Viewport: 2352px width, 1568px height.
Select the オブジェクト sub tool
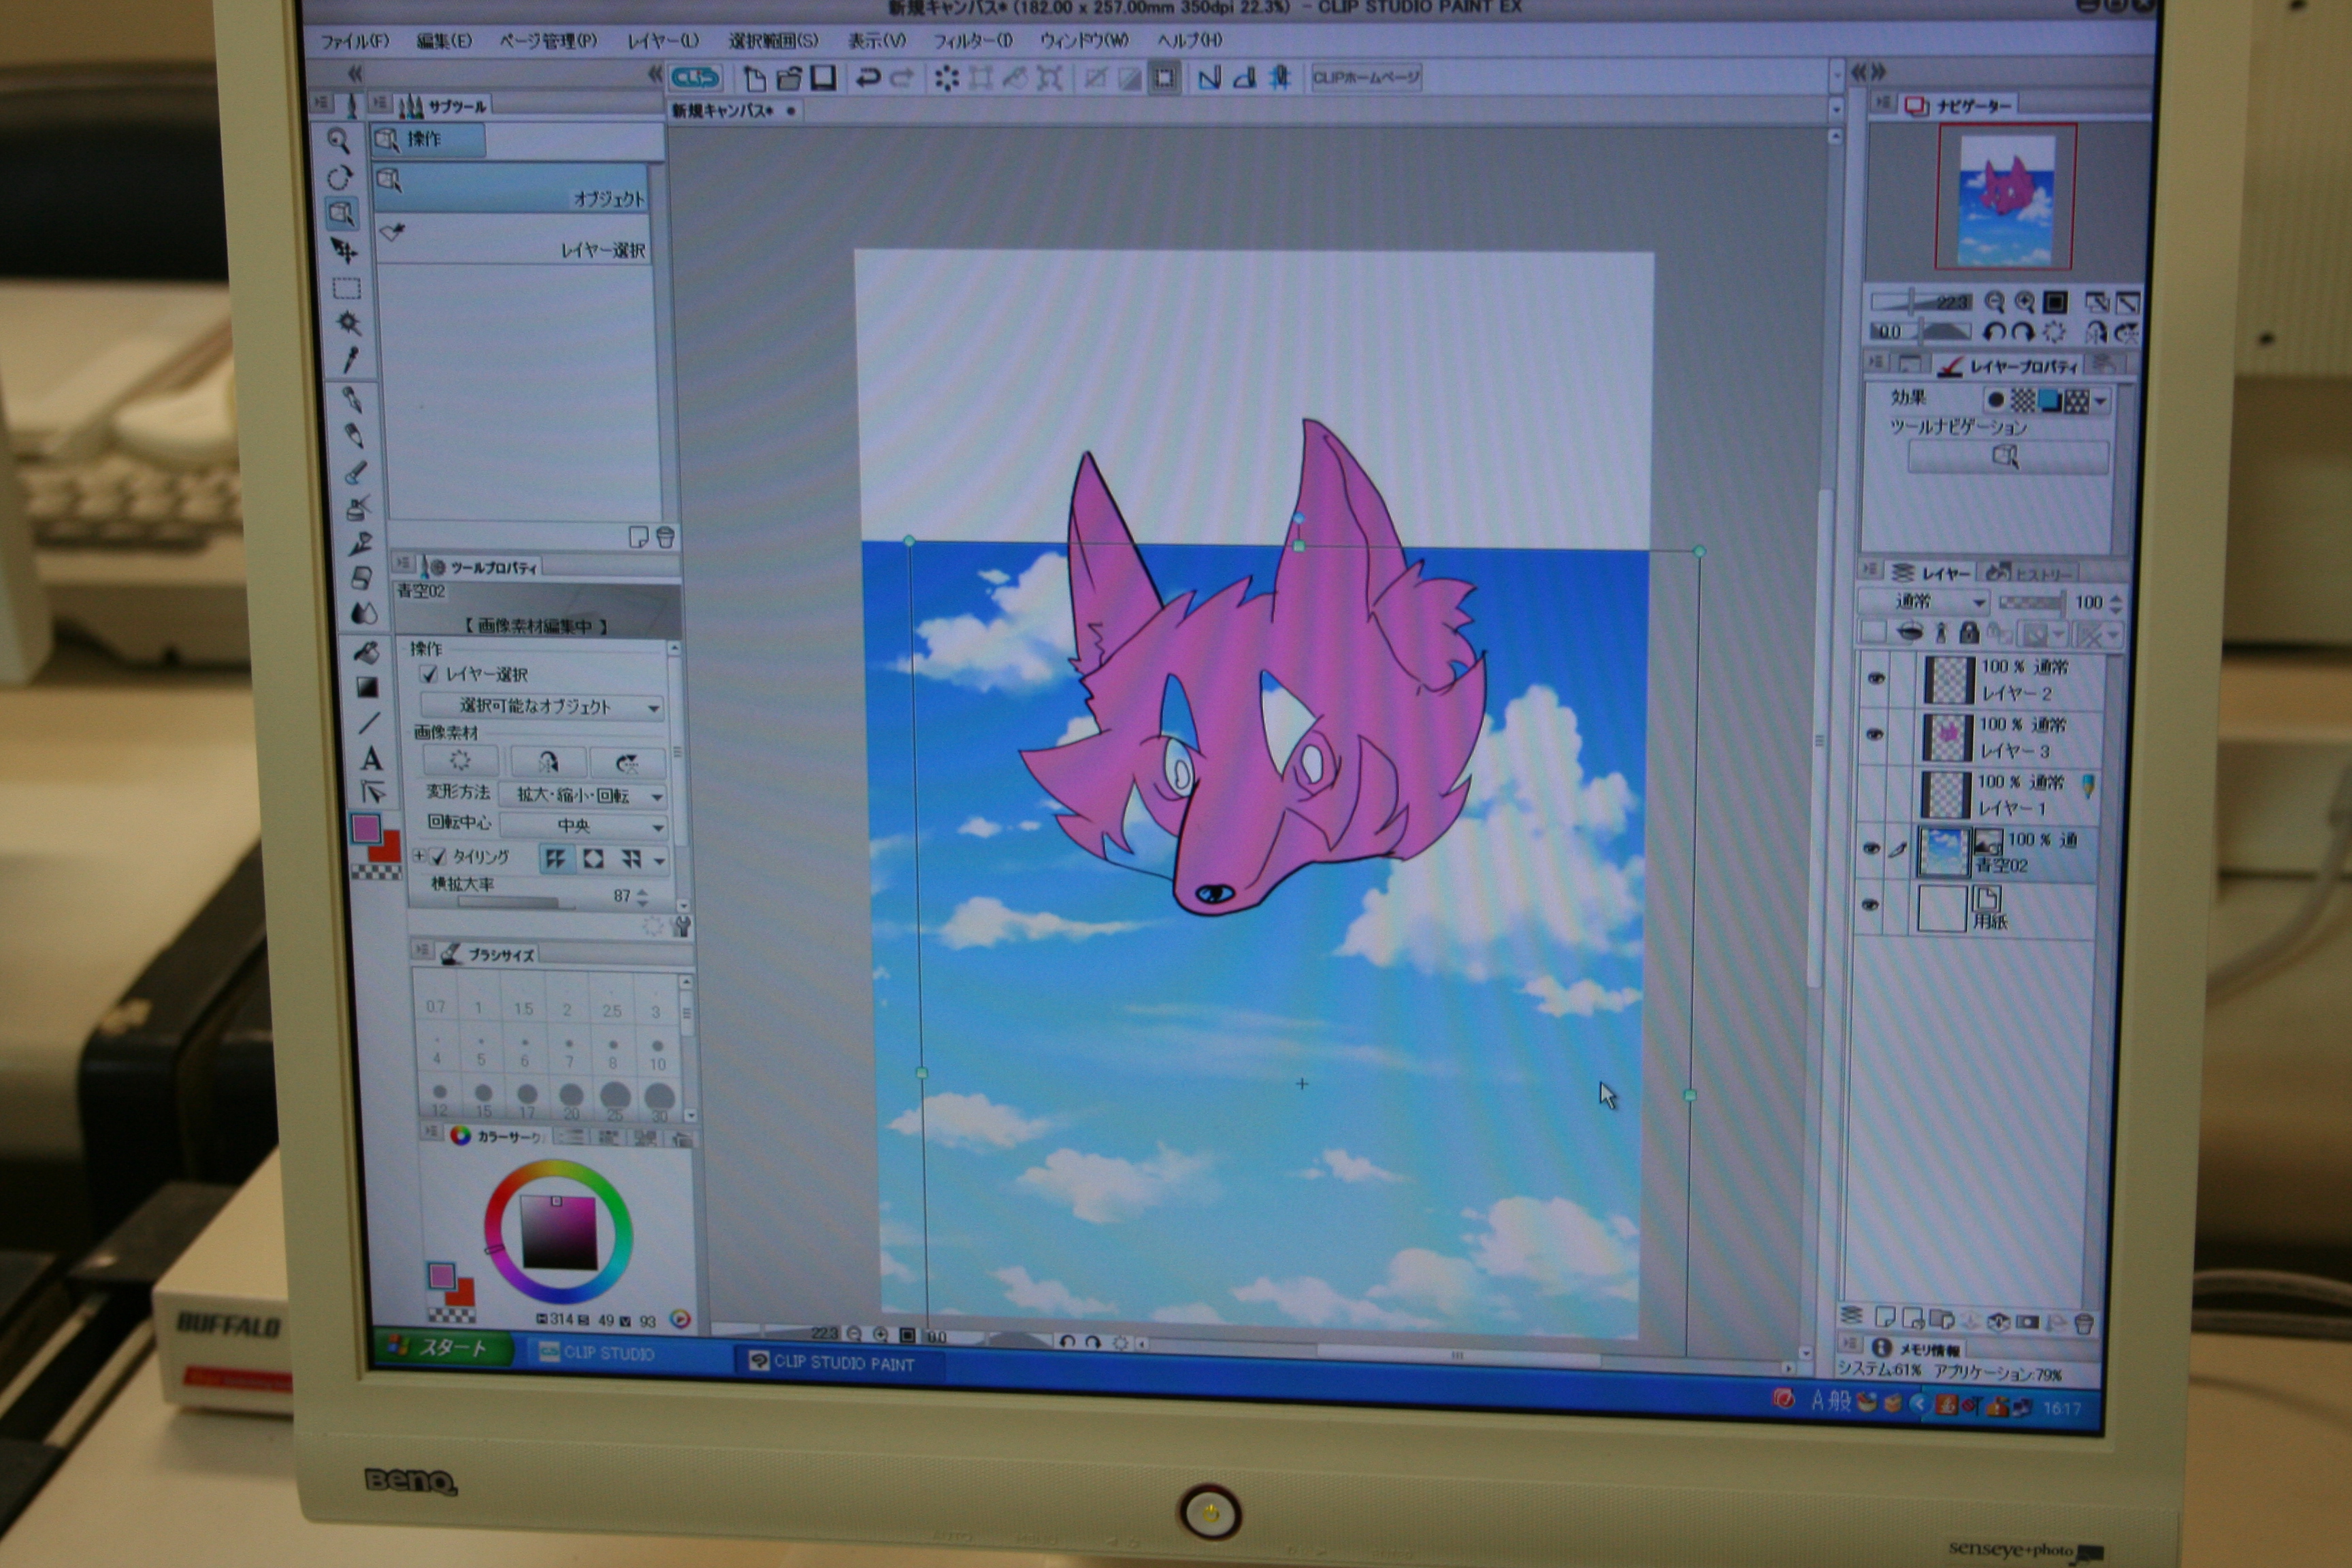511,188
